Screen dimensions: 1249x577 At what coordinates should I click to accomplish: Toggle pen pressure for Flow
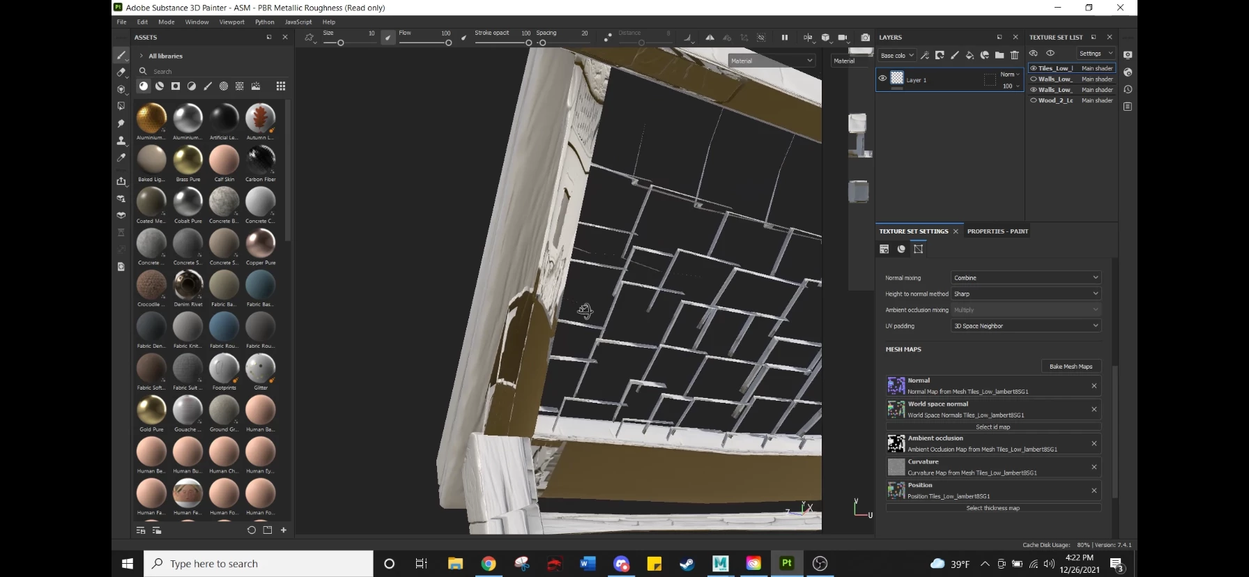pyautogui.click(x=464, y=38)
